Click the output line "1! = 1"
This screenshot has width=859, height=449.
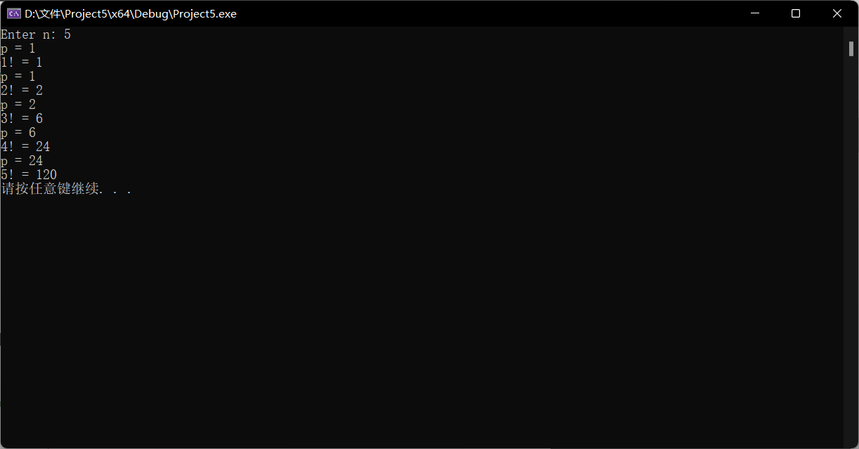(x=22, y=63)
